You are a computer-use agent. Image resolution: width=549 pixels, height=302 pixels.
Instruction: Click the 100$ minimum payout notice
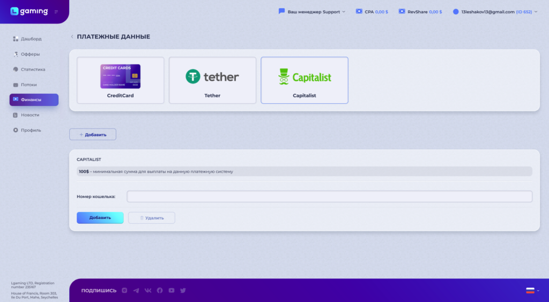pos(305,172)
